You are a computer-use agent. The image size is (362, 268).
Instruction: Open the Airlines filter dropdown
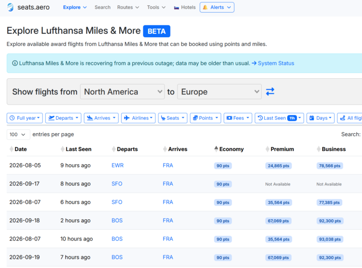pos(139,118)
